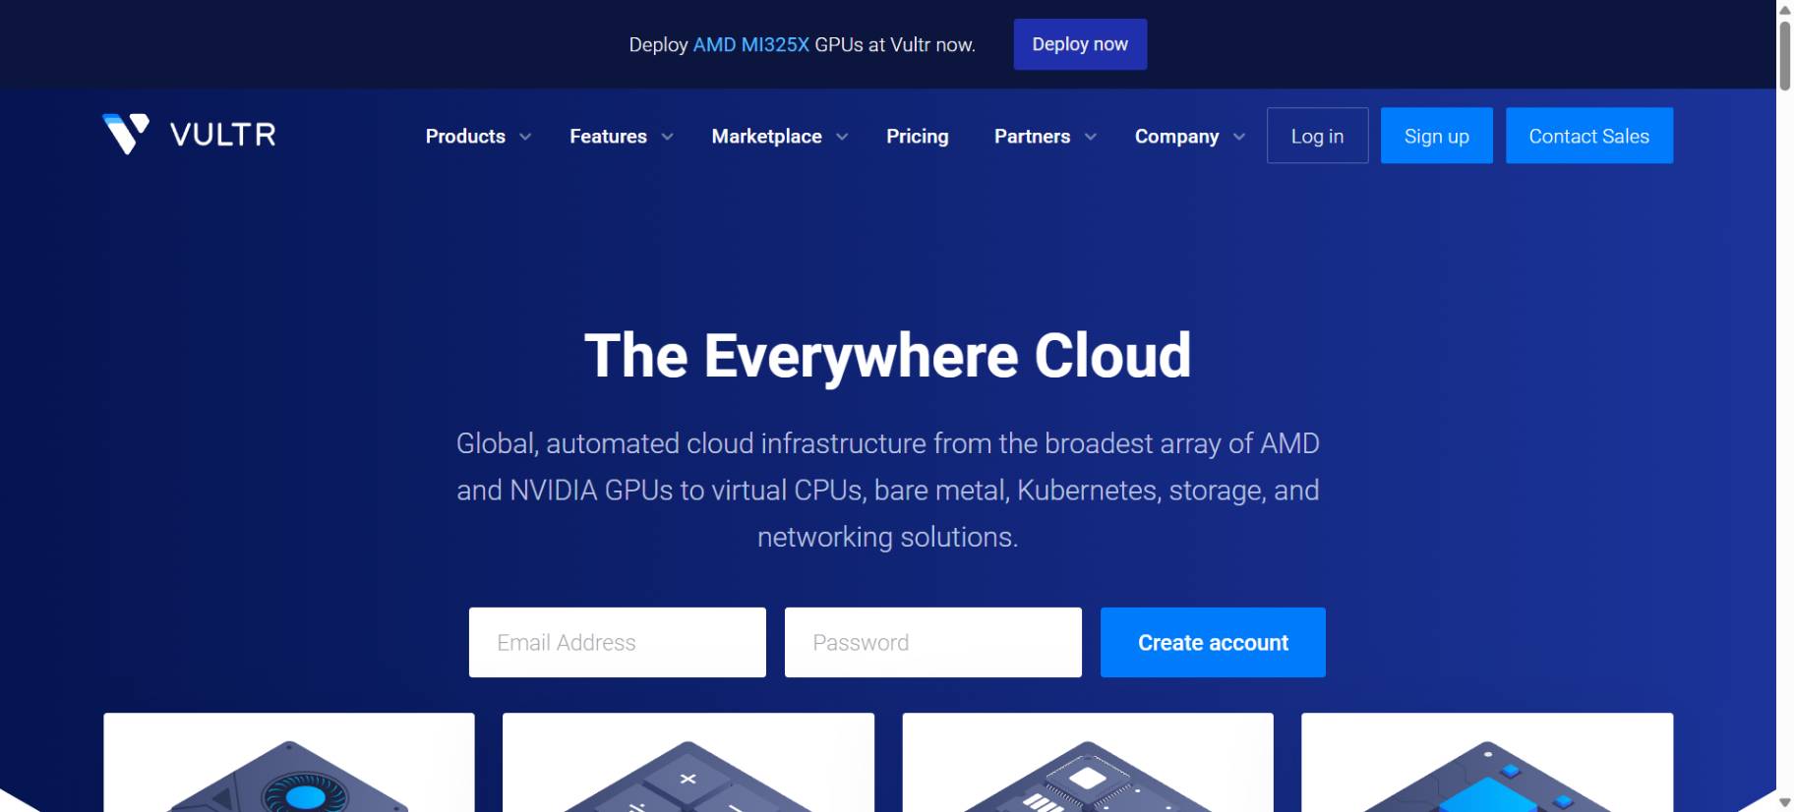Open the processor chip product card
The width and height of the screenshot is (1794, 812).
click(1088, 762)
